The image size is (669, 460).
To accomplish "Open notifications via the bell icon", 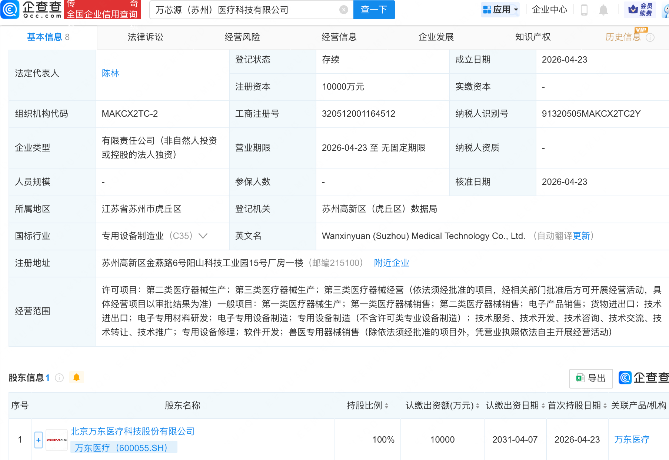I will (x=603, y=10).
